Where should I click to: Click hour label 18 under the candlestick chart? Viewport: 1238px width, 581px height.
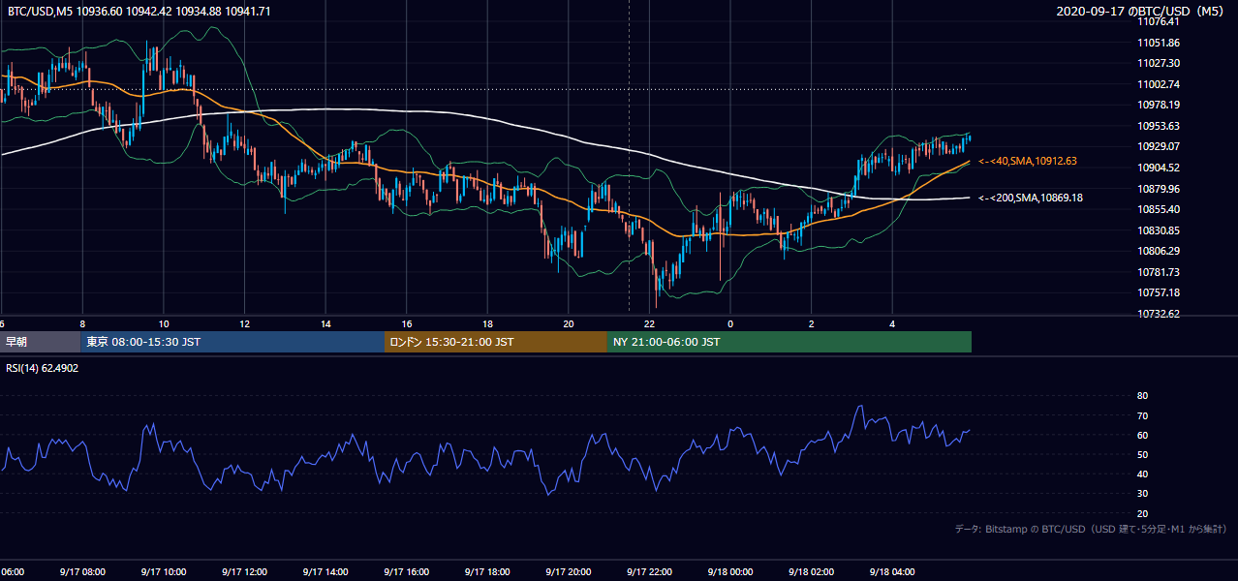pos(487,324)
